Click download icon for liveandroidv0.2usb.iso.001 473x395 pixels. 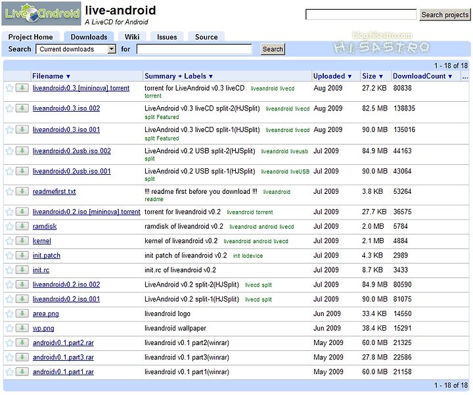coord(22,171)
